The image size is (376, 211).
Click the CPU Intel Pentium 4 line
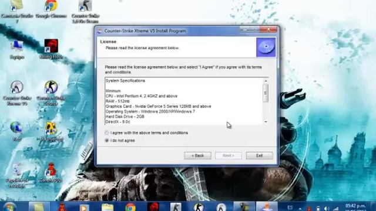click(x=142, y=96)
